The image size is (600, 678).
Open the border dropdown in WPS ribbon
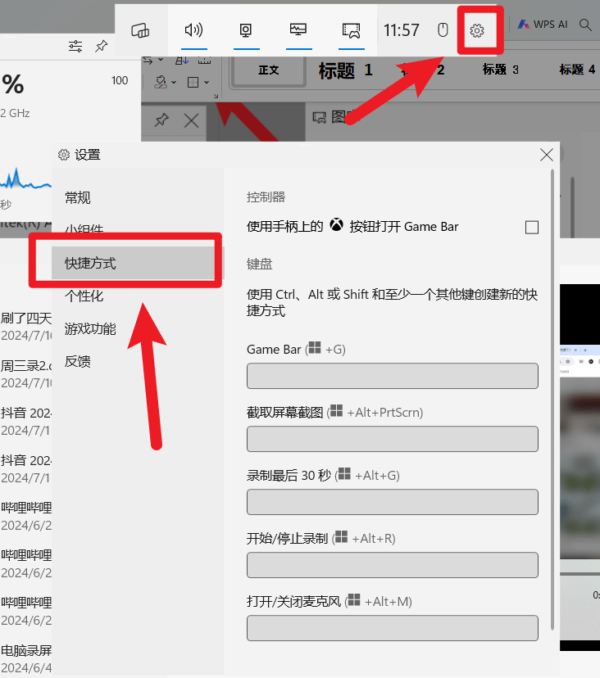point(206,82)
